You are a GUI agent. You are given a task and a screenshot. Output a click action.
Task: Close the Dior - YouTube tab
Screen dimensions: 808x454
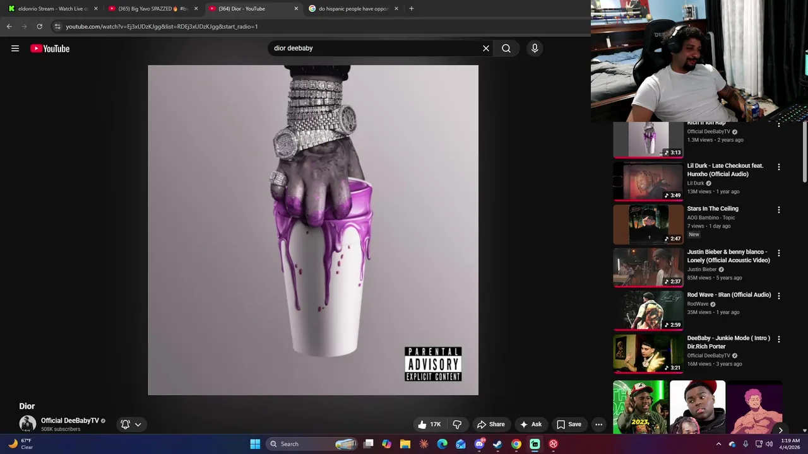click(296, 9)
